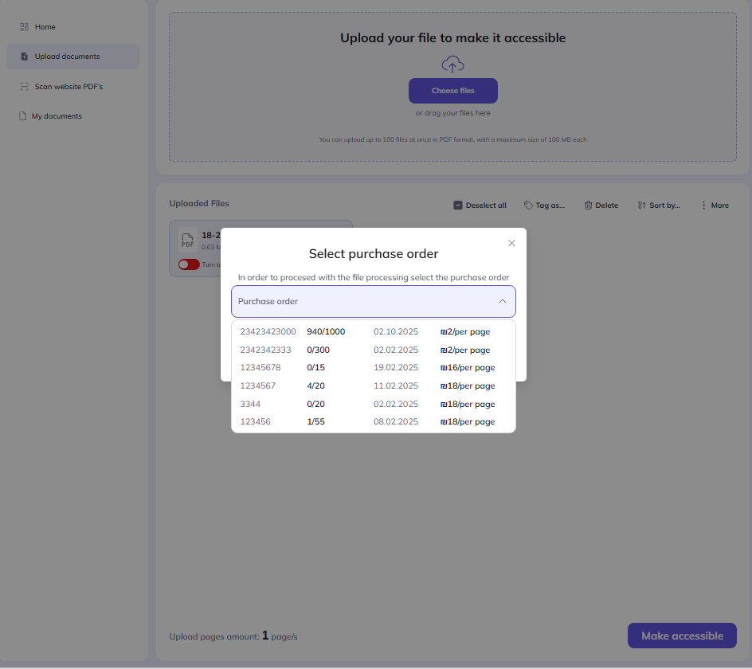Click the Make accessible button
This screenshot has width=752, height=669.
point(682,636)
